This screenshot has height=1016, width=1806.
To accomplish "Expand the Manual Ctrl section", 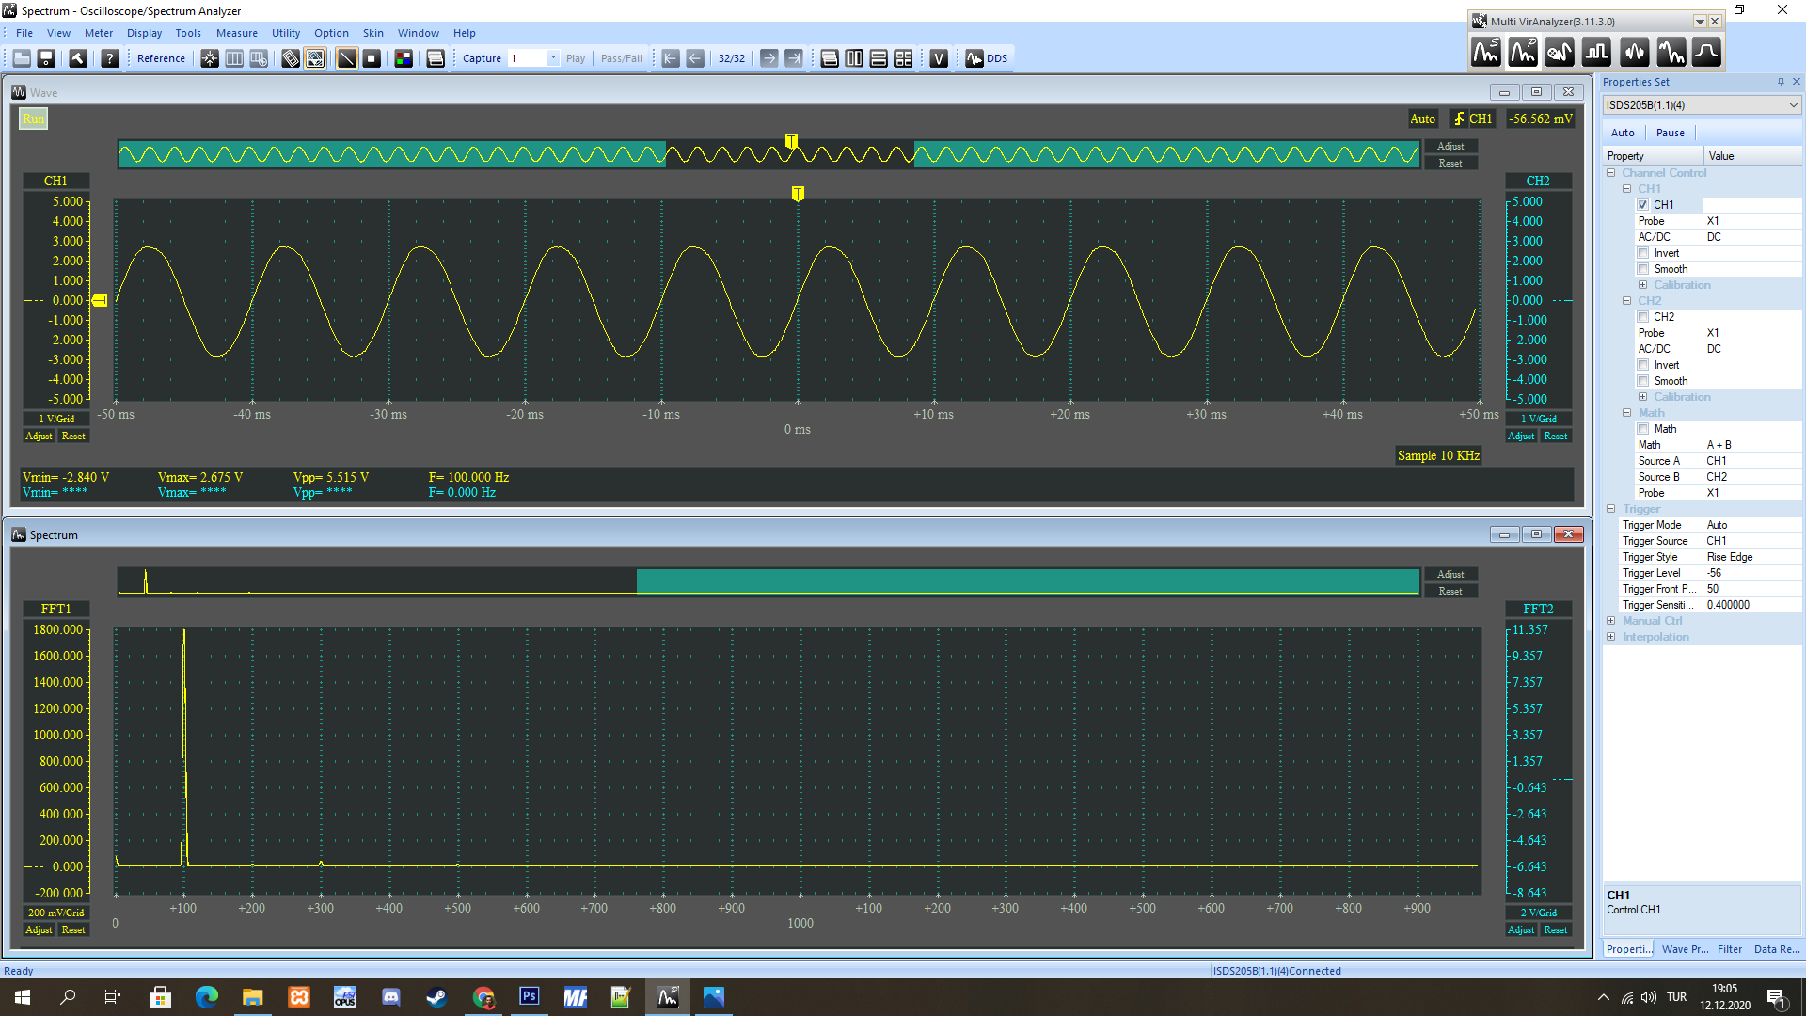I will tap(1610, 621).
